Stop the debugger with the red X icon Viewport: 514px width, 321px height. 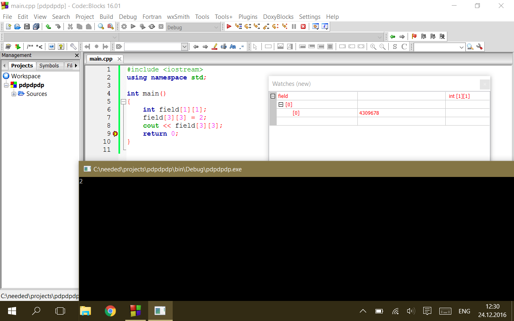(303, 27)
